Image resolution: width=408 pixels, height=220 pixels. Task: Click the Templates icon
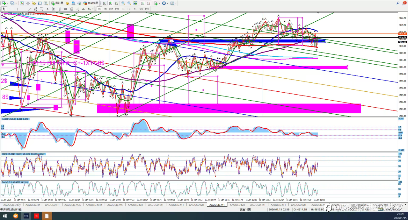click(x=172, y=3)
